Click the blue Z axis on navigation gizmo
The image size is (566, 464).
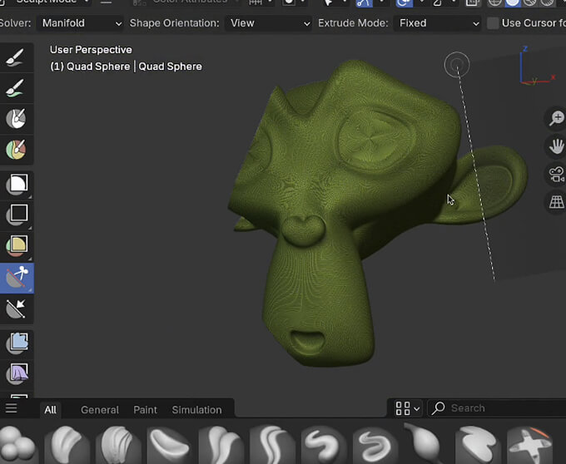click(525, 49)
